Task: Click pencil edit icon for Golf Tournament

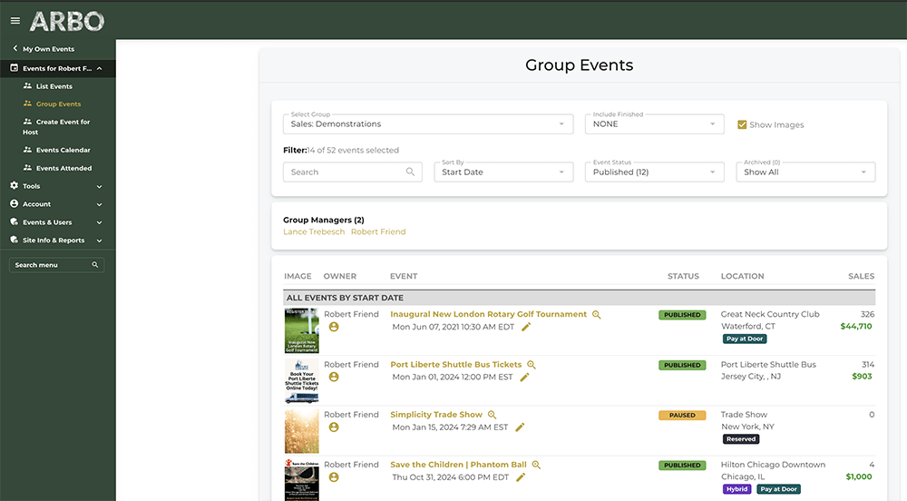Action: tap(526, 327)
